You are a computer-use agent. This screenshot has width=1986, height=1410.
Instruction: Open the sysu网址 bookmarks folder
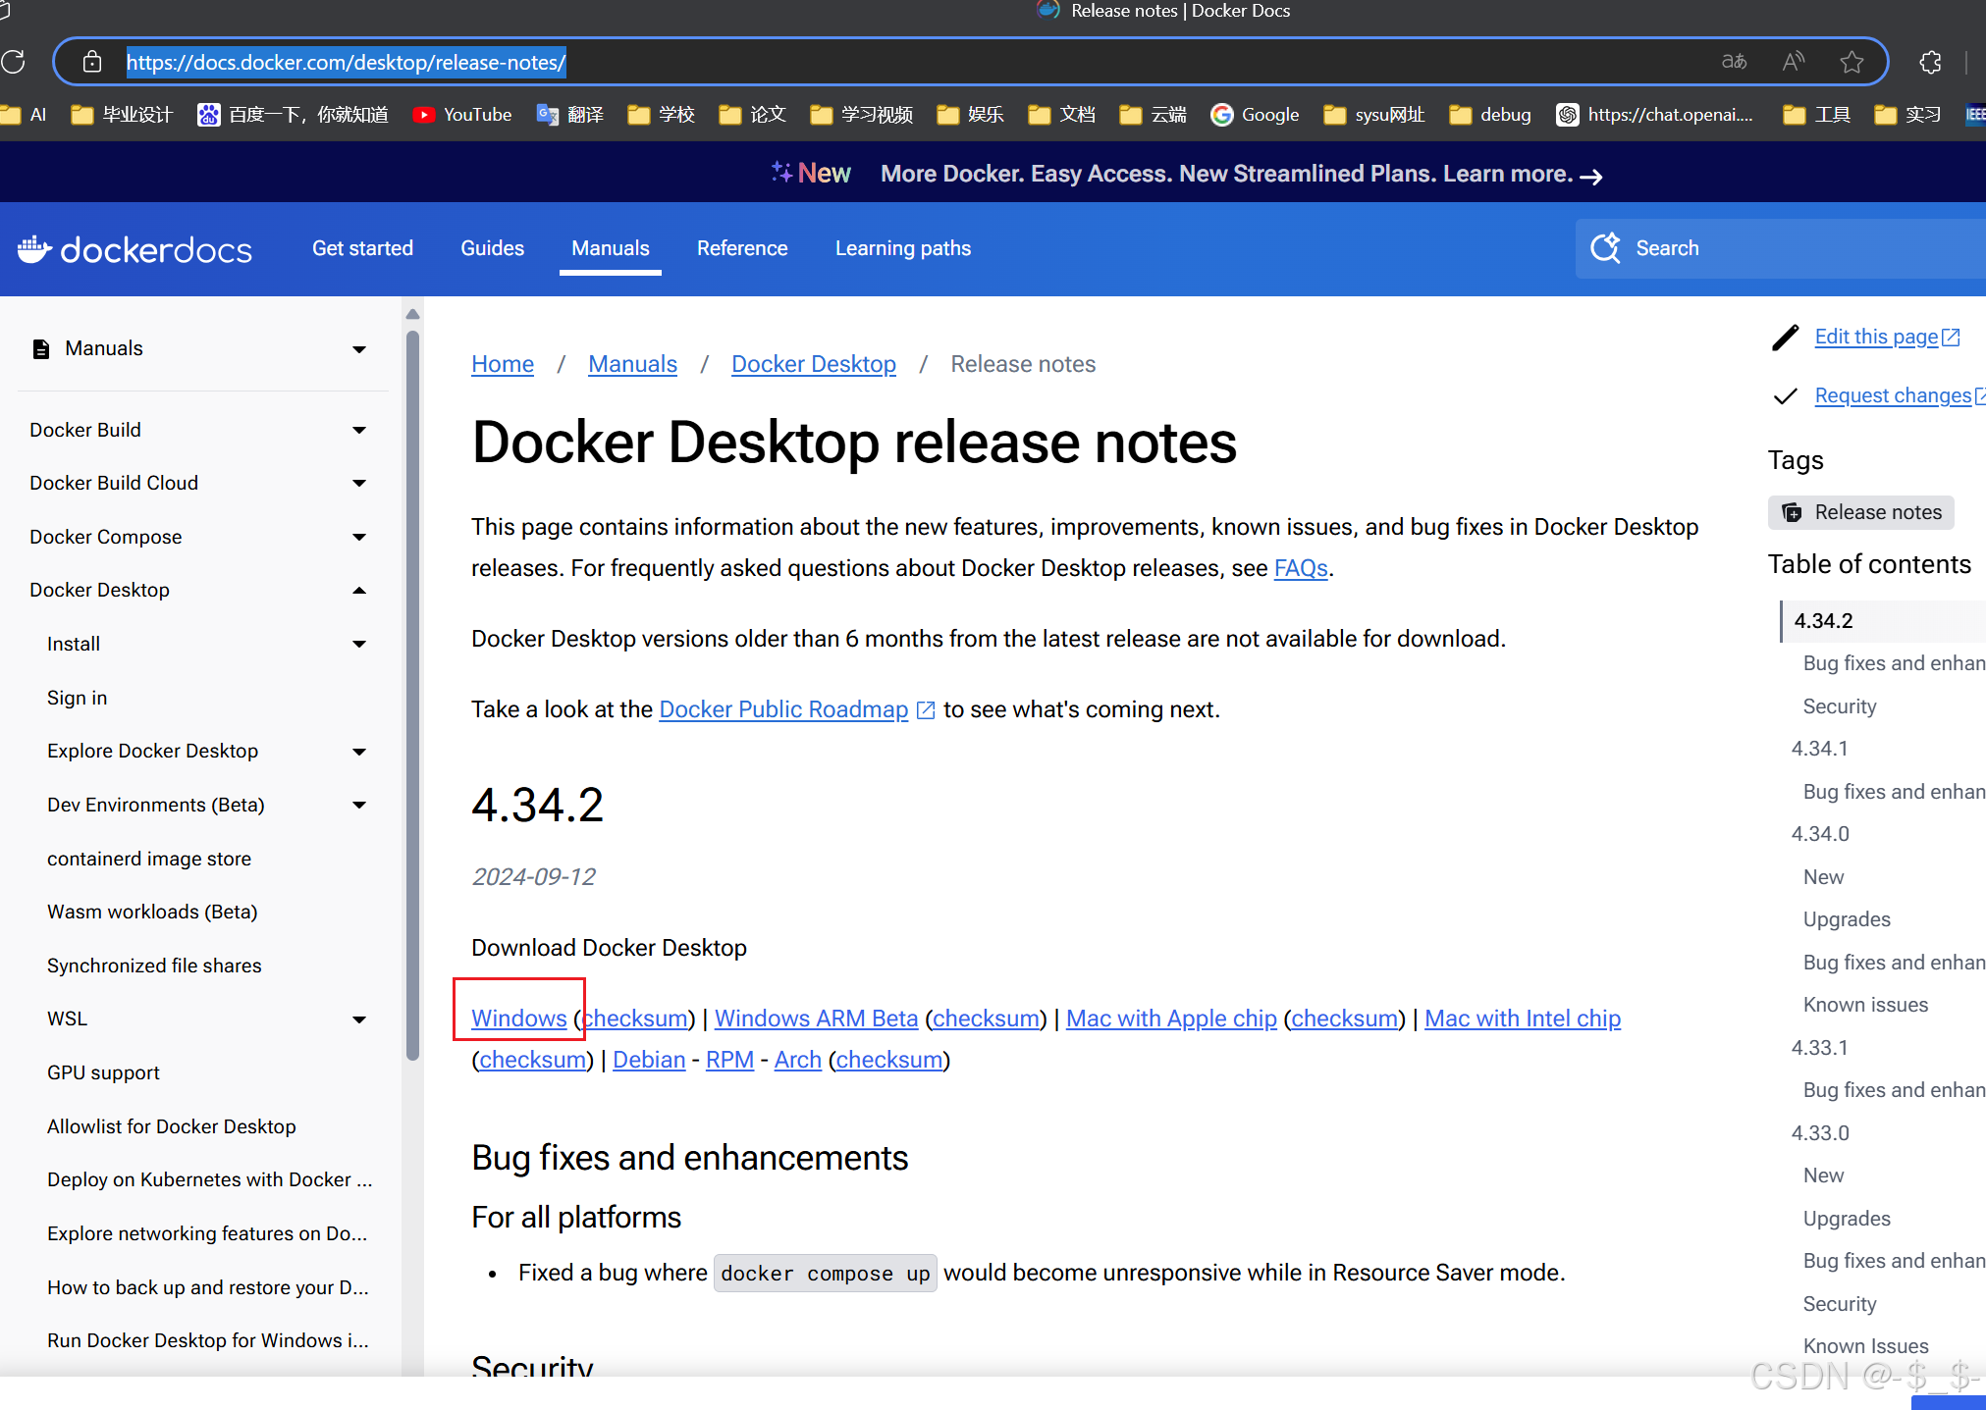[1374, 115]
